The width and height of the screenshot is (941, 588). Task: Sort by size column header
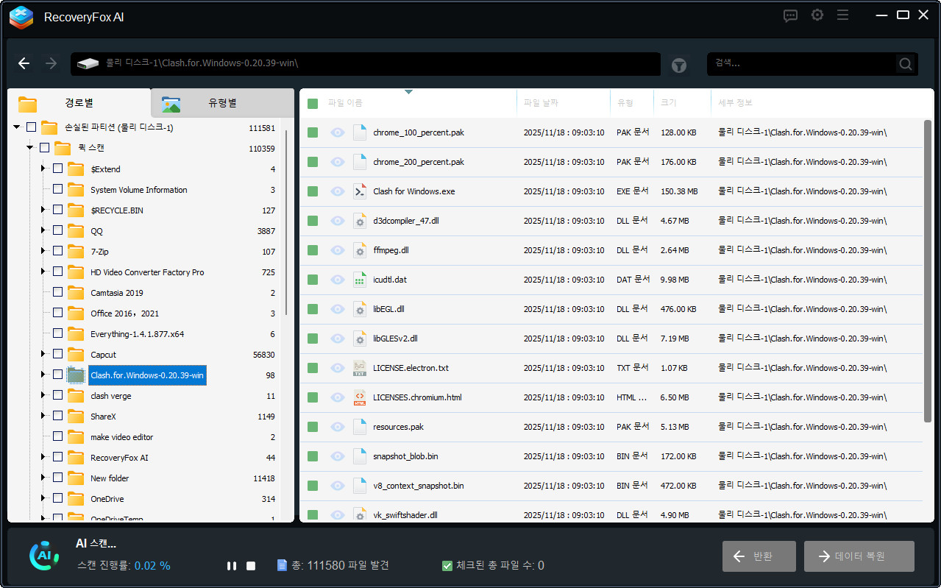pyautogui.click(x=668, y=103)
